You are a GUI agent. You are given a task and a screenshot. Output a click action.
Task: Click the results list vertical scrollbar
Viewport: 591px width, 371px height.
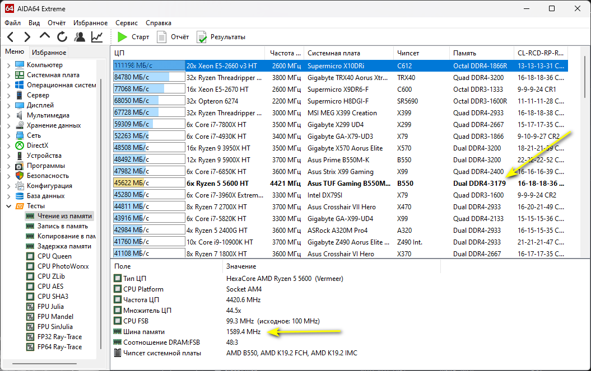(x=585, y=77)
